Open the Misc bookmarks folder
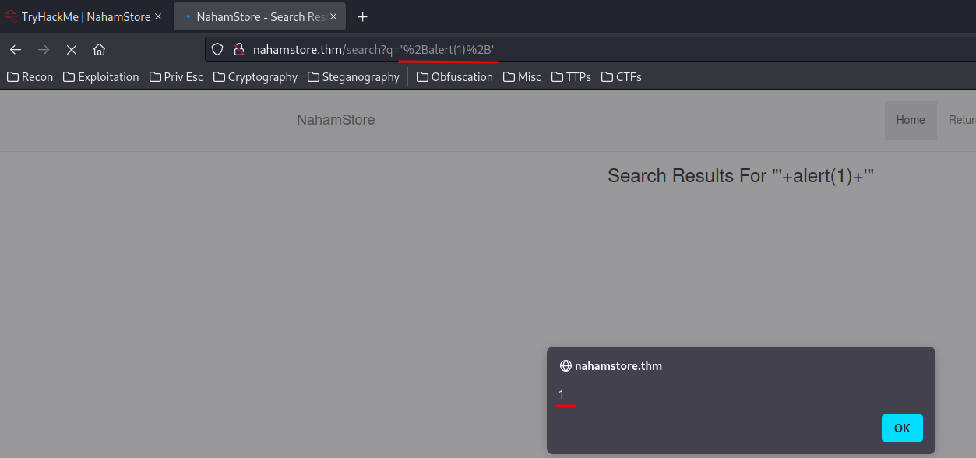Screen dimensions: 976x458 click(523, 77)
